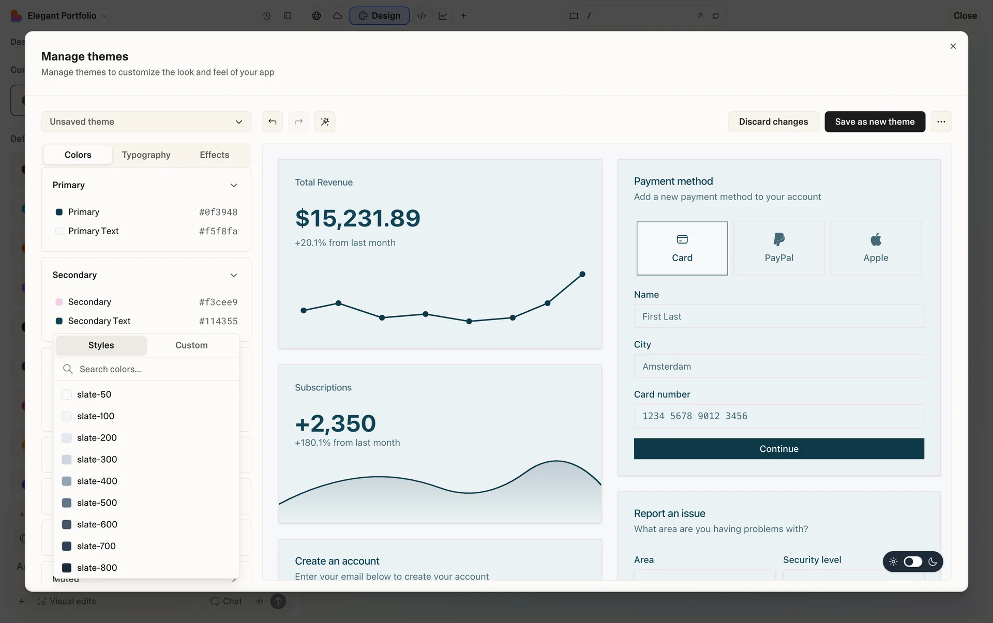Click the undo arrow icon
This screenshot has width=993, height=623.
click(x=272, y=121)
